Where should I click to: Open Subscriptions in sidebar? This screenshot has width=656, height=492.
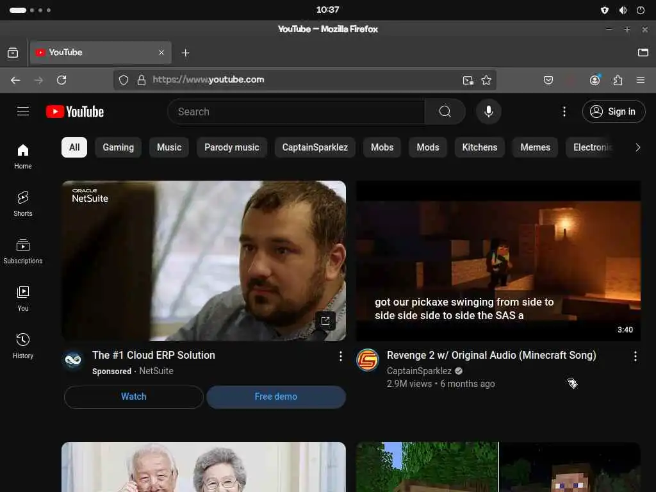point(23,251)
